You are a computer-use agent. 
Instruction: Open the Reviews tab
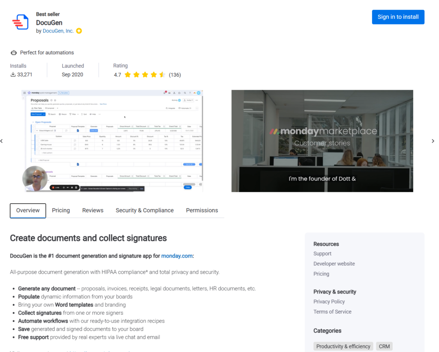(93, 210)
